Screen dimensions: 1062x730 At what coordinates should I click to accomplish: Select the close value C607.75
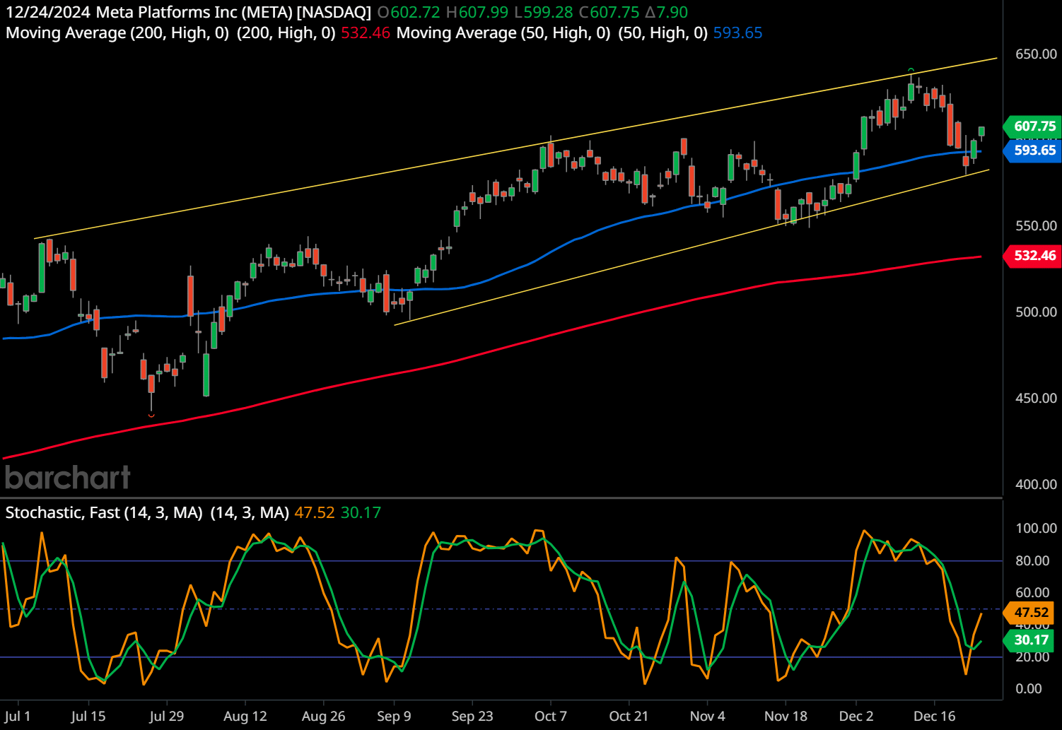(x=609, y=12)
